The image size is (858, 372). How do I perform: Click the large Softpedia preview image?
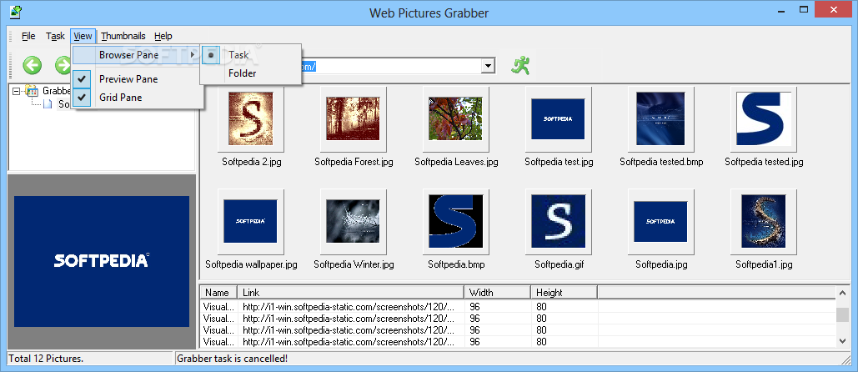(102, 262)
